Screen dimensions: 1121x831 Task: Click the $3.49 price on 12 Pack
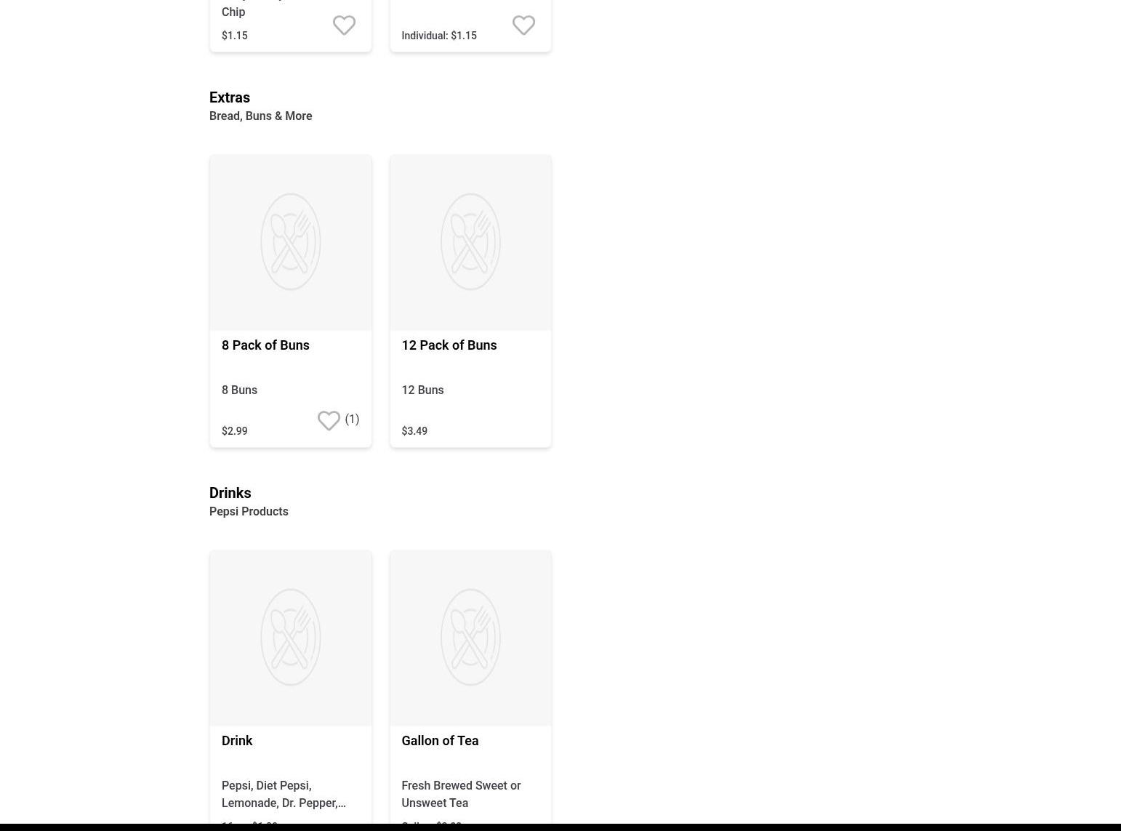coord(414,431)
